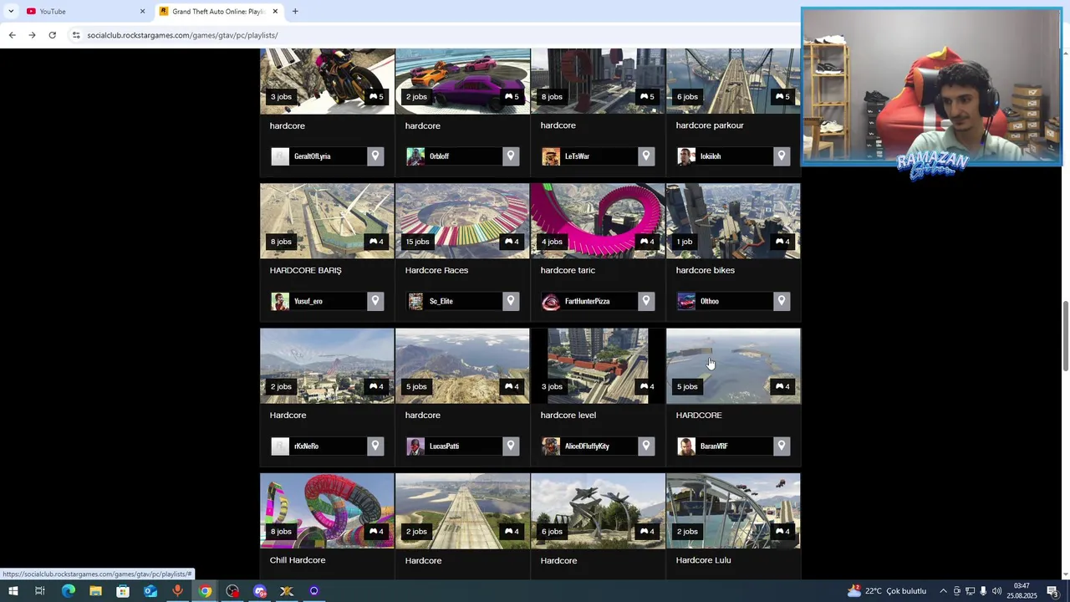Click FartHunterPizza's avatar icon
The height and width of the screenshot is (602, 1070).
point(551,301)
